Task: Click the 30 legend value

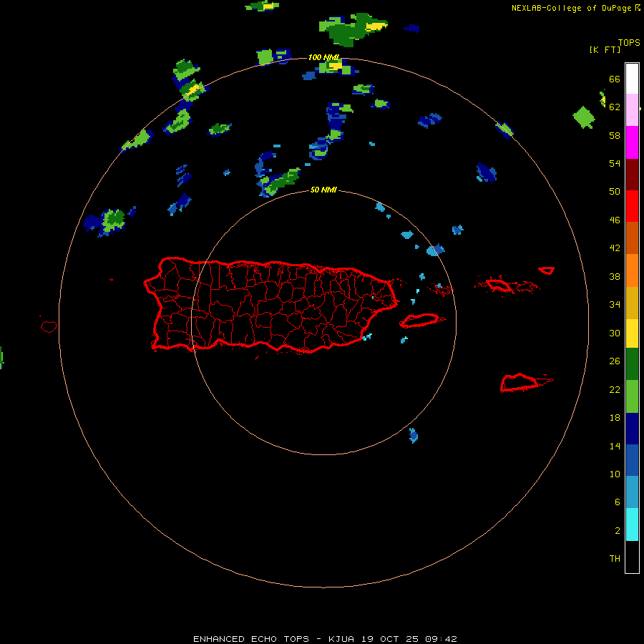Action: [615, 333]
